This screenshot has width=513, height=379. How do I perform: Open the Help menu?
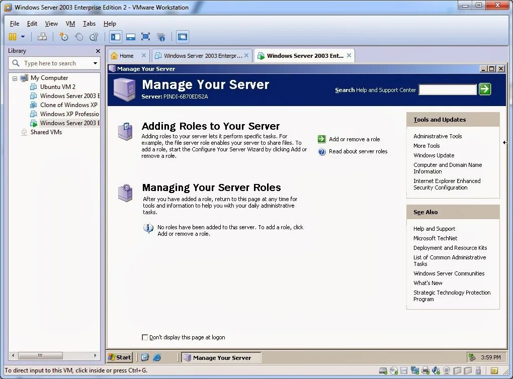(110, 24)
